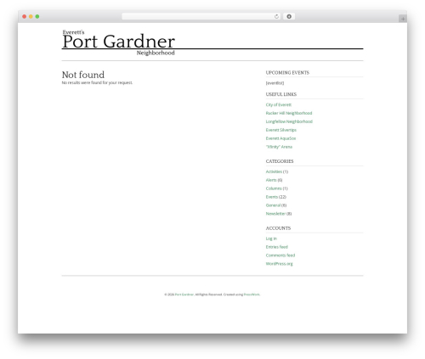
Task: Open Rucker Hill Neighborhood link
Action: point(289,113)
